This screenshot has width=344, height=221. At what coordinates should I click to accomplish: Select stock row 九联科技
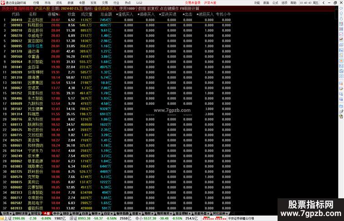[x=116, y=104]
